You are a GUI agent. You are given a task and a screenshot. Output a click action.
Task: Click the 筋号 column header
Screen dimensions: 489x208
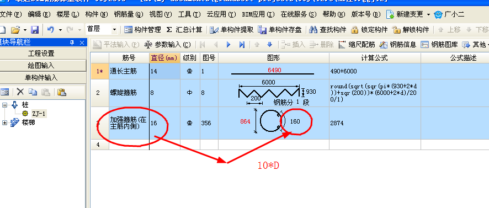(x=129, y=58)
